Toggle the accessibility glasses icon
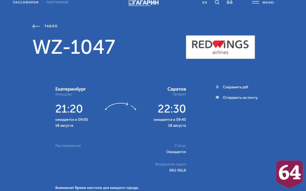This screenshot has height=191, width=306. pyautogui.click(x=229, y=2)
